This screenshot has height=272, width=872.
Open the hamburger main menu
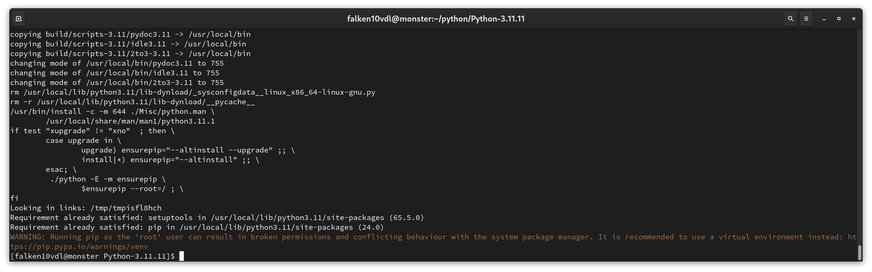[x=806, y=19]
